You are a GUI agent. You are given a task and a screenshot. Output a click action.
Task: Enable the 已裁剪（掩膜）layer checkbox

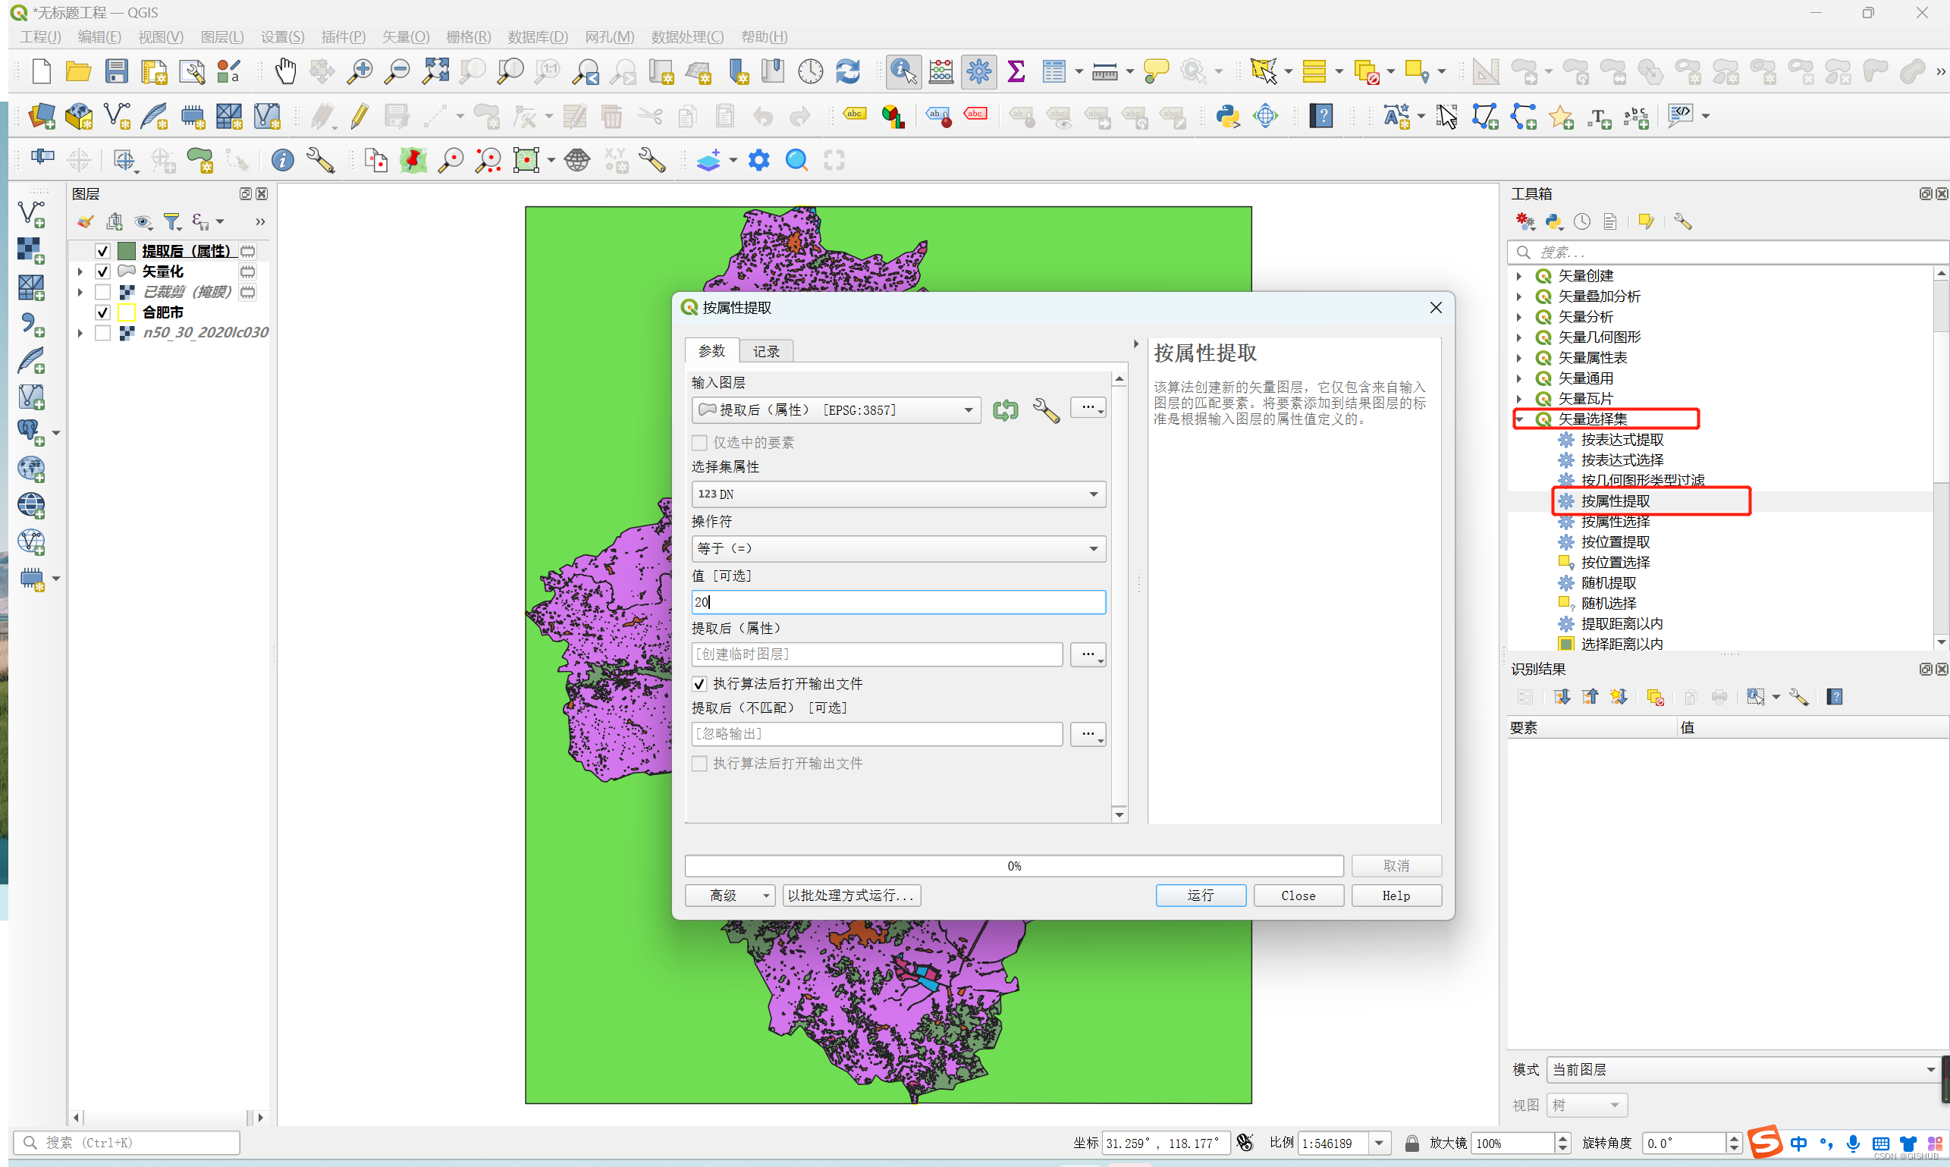102,292
